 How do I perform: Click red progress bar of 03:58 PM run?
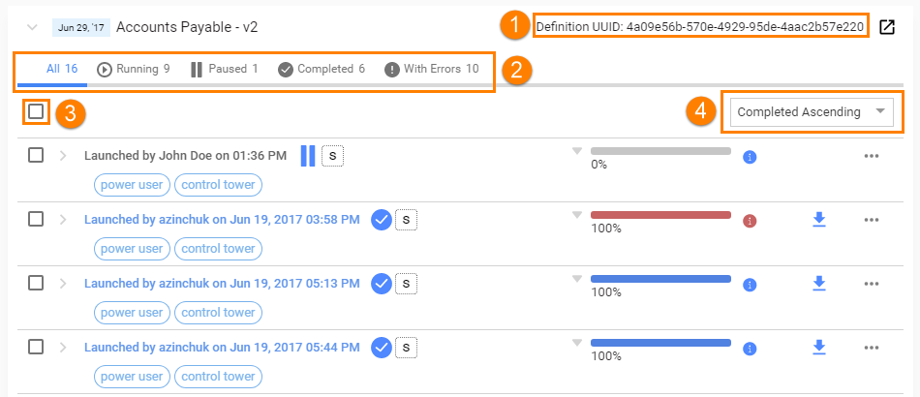660,215
